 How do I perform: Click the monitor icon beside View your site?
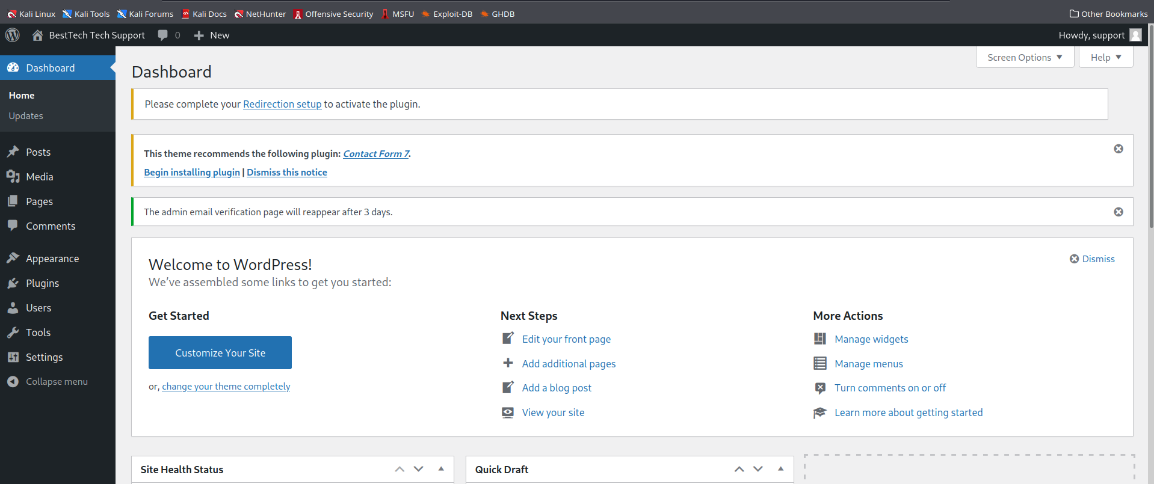coord(508,412)
